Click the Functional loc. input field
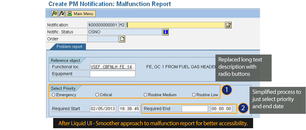This screenshot has height=130, width=306. click(x=113, y=67)
